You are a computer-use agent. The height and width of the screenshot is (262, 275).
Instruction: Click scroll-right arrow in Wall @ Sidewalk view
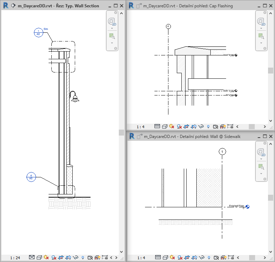click(x=265, y=257)
